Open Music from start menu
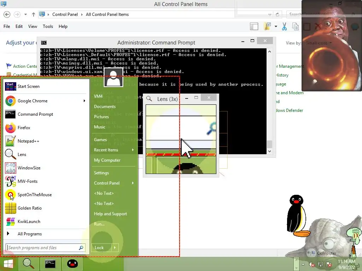This screenshot has width=362, height=271. click(x=99, y=127)
